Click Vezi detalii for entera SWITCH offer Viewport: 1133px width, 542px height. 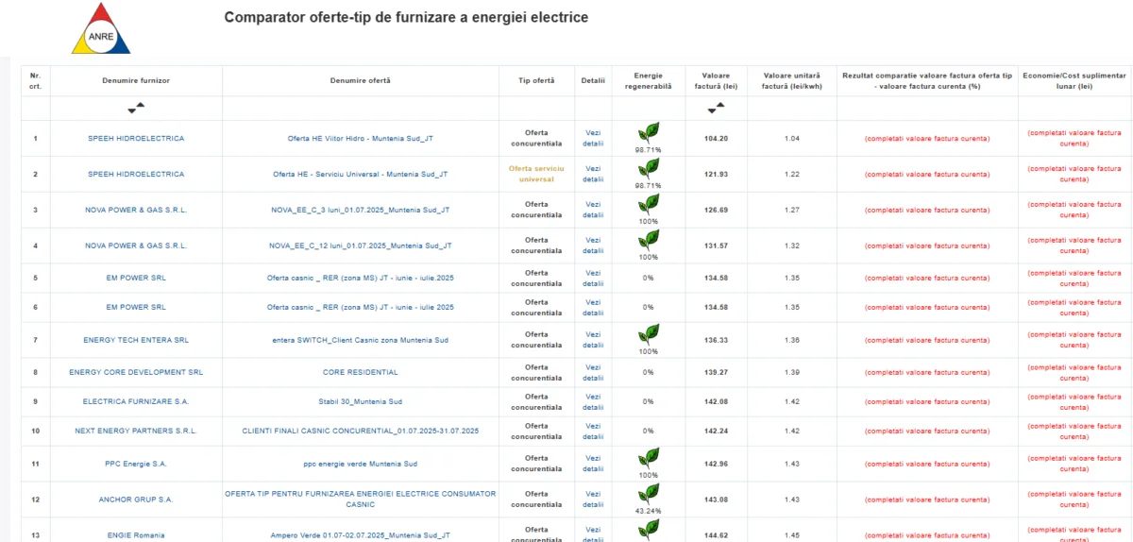[593, 340]
